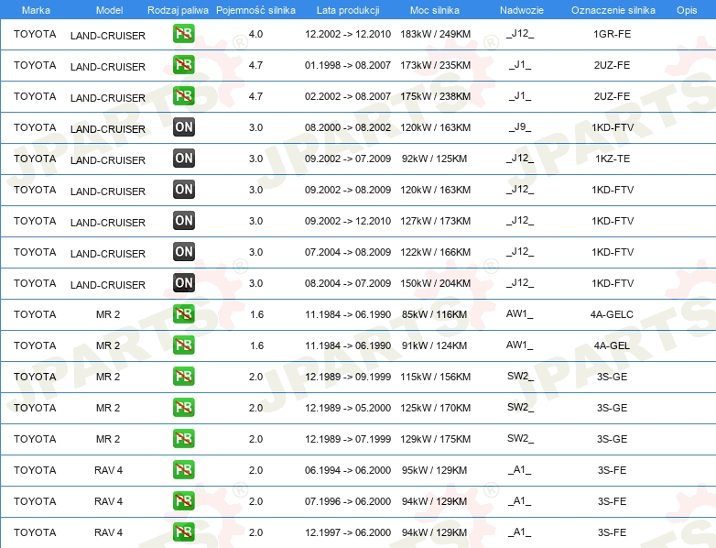Click the Moc silnika column header
This screenshot has height=548, width=716.
pos(435,10)
